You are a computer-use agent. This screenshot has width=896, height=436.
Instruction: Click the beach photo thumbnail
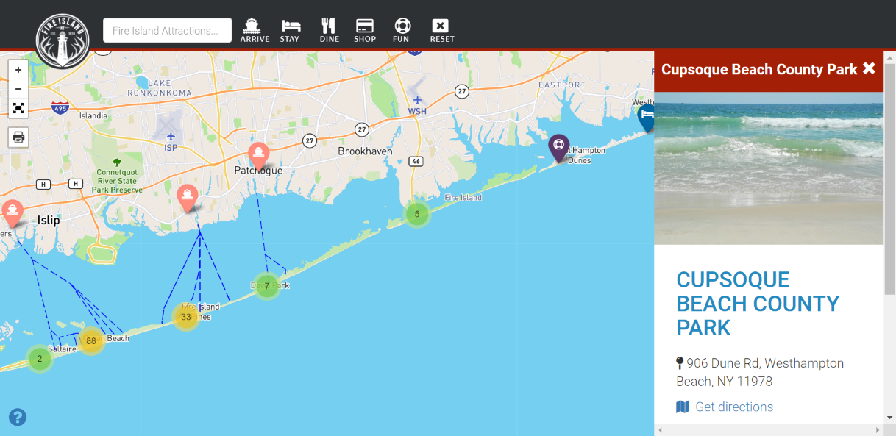(x=769, y=168)
